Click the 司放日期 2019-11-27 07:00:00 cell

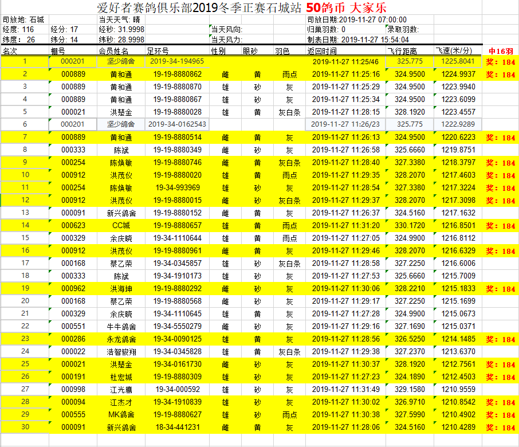click(x=357, y=20)
